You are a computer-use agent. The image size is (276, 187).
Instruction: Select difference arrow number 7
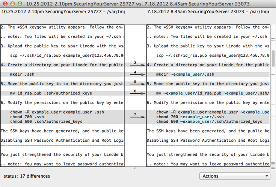pos(137,116)
